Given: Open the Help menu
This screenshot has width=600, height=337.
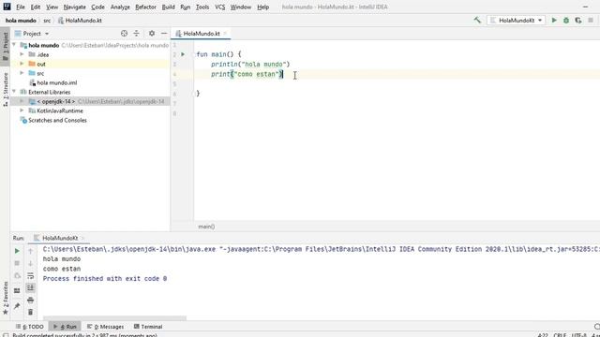Looking at the screenshot, I should pyautogui.click(x=262, y=7).
